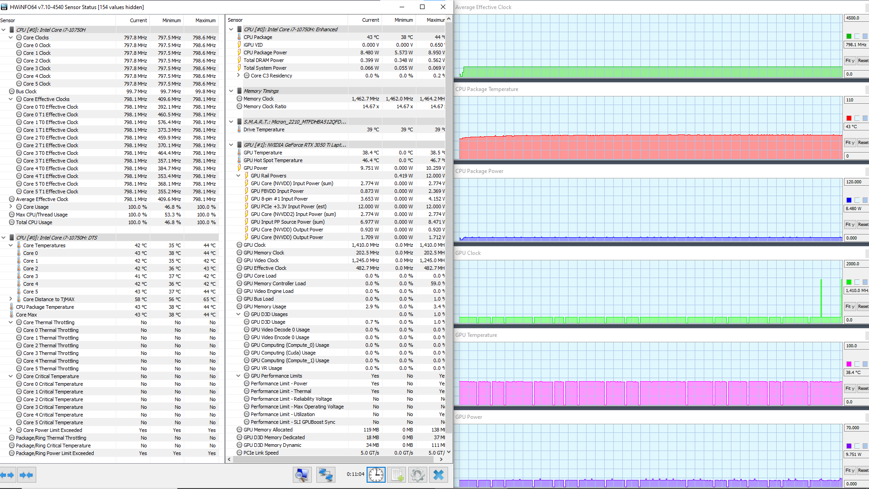Click the expand columns double-arrow icon
Image resolution: width=869 pixels, height=489 pixels.
(x=8, y=475)
